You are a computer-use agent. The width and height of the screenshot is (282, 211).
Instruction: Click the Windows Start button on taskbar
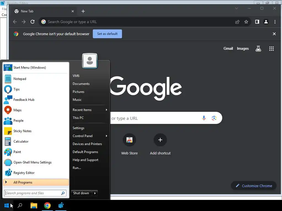click(7, 206)
